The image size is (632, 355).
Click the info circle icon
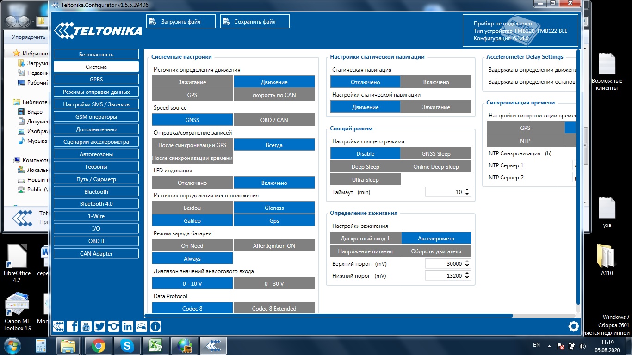(155, 326)
